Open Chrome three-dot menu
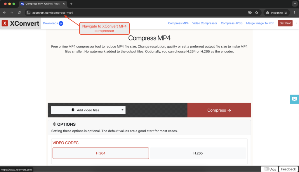Viewport: 299px width, 172px height. tap(294, 13)
